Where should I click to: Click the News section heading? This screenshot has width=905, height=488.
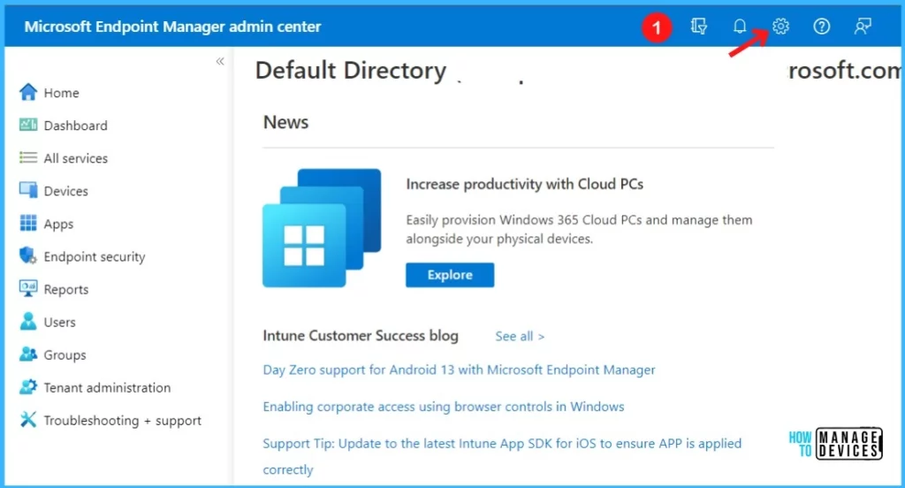[285, 122]
